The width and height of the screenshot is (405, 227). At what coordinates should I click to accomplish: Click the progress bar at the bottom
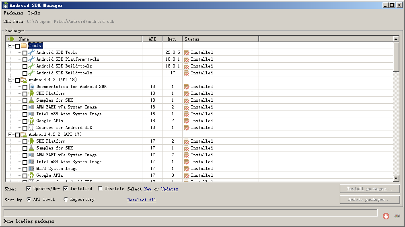click(x=190, y=213)
